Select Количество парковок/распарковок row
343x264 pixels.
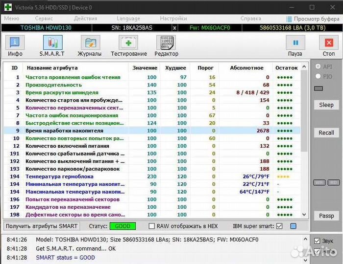tap(152, 169)
